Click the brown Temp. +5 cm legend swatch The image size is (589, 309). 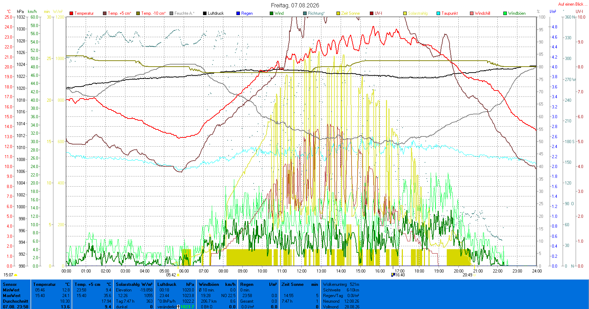coord(105,13)
